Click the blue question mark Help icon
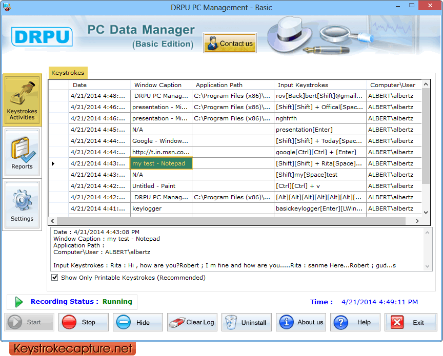 point(341,322)
